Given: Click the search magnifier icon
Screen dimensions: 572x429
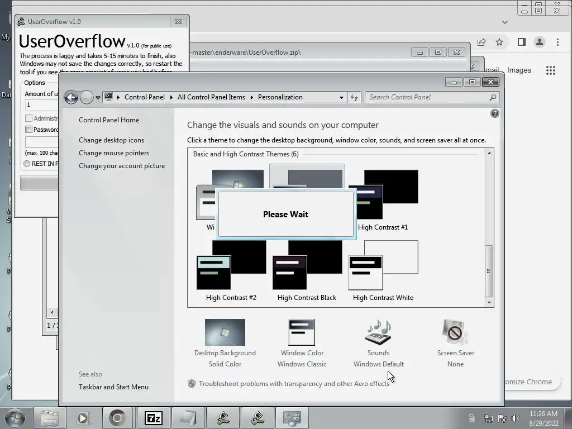Looking at the screenshot, I should [493, 97].
